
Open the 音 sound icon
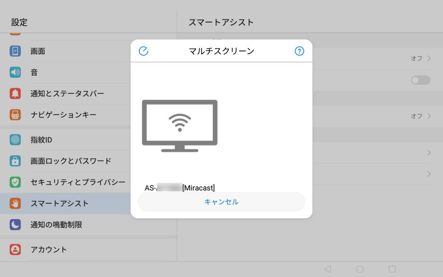pos(15,72)
